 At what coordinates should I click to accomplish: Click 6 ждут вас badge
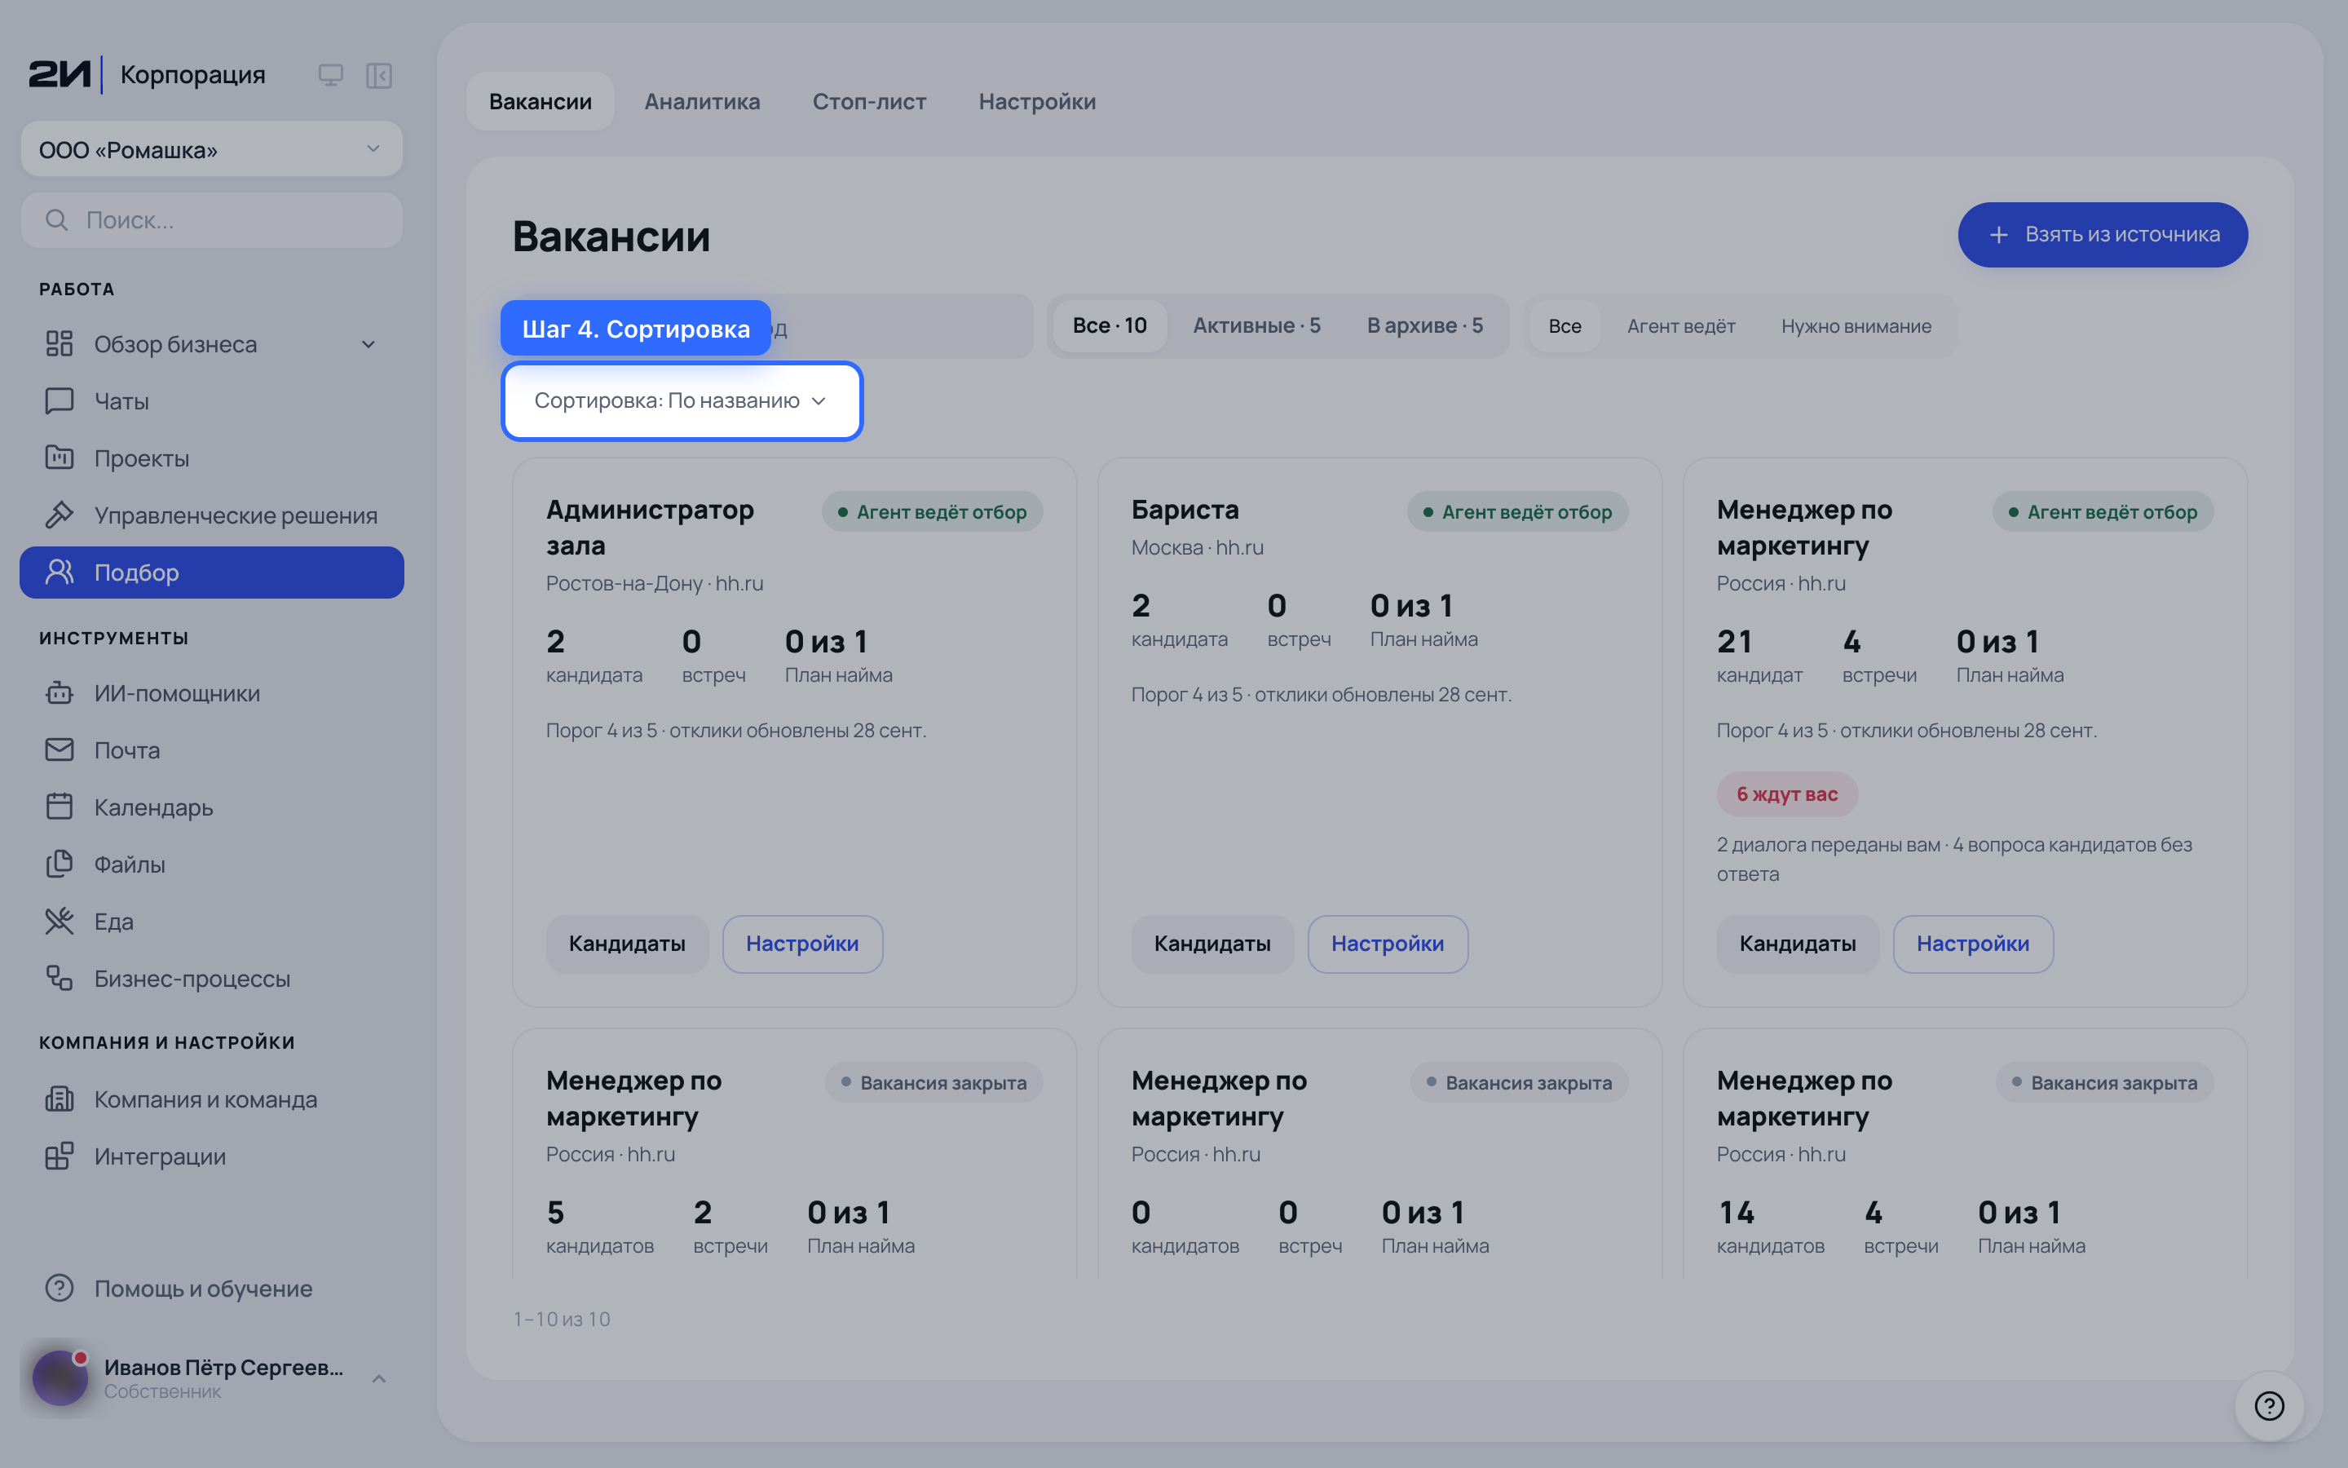click(x=1787, y=794)
